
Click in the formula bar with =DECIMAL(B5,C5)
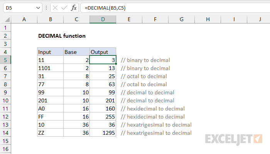click(174, 8)
